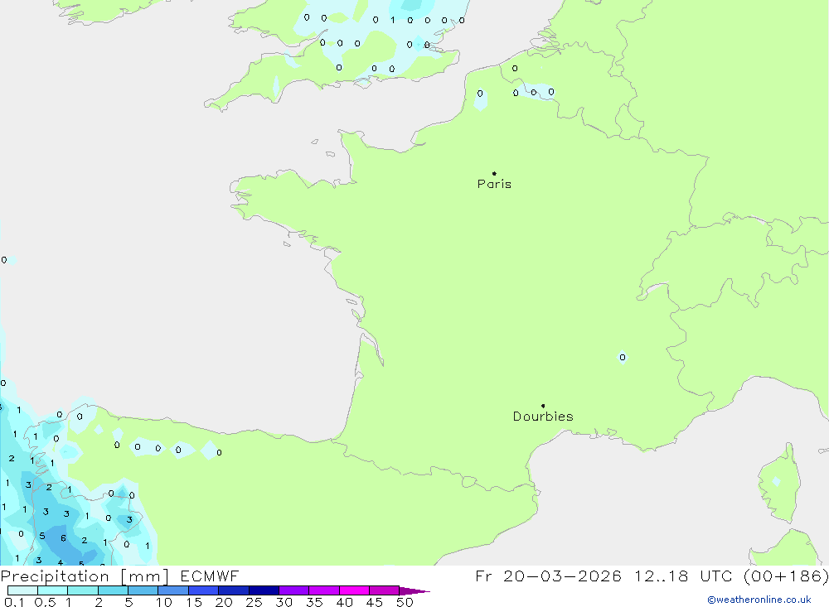Click the ECMWF model label

[208, 576]
